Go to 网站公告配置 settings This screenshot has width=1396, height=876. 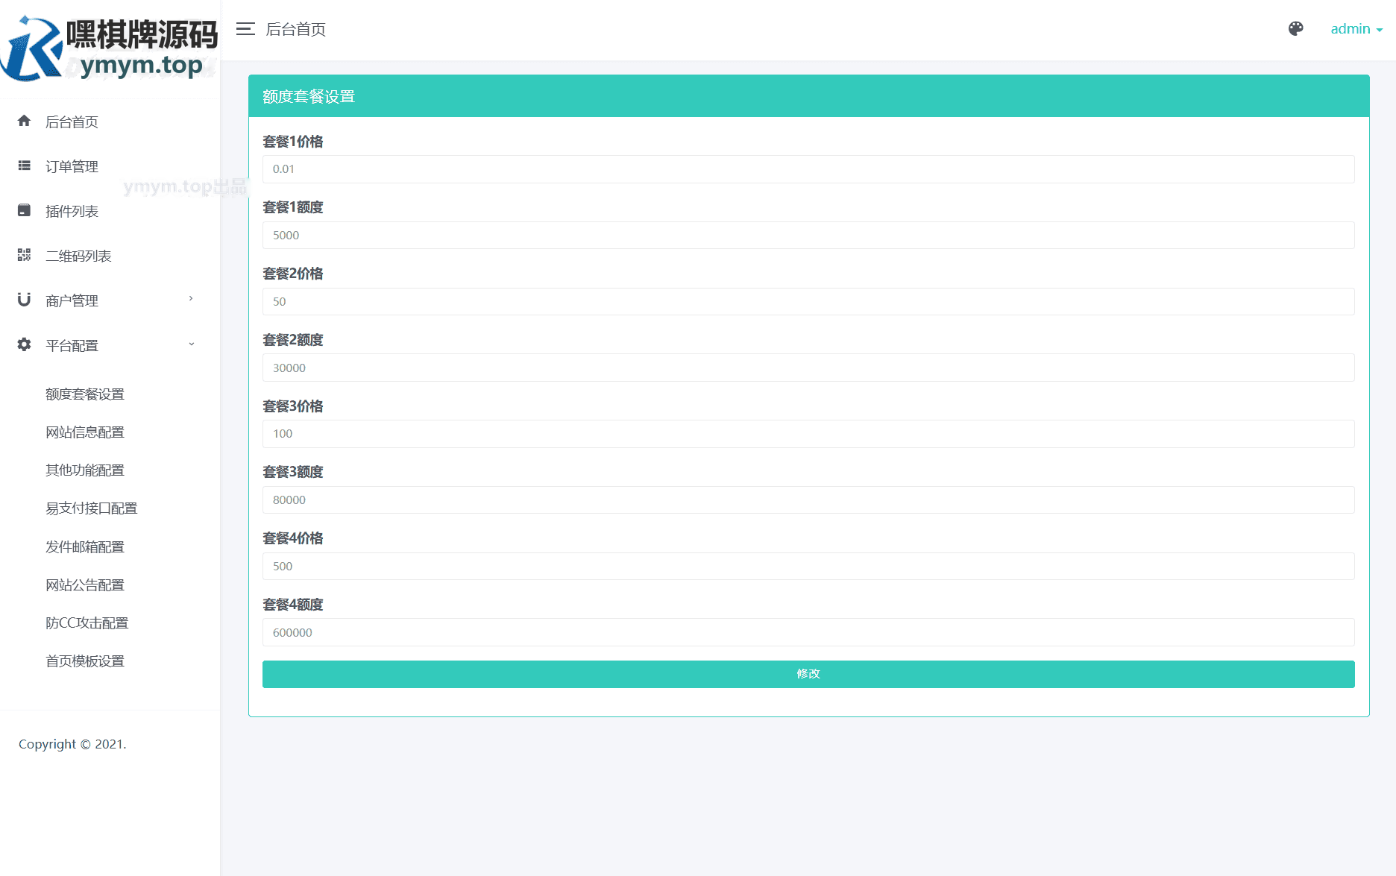(85, 585)
